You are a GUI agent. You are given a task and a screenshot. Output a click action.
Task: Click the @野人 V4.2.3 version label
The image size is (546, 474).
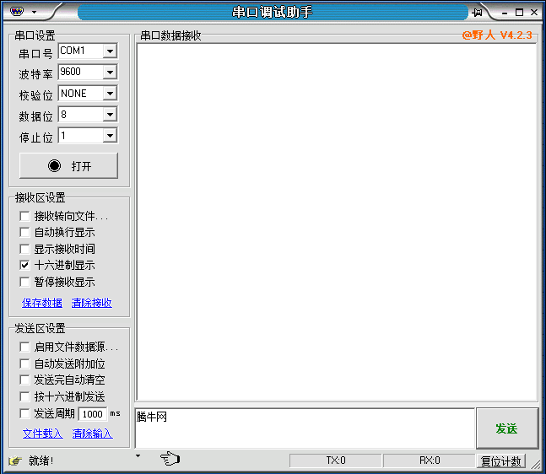pos(497,35)
